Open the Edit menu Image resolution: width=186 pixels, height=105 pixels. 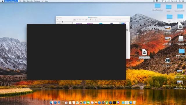click(24, 1)
